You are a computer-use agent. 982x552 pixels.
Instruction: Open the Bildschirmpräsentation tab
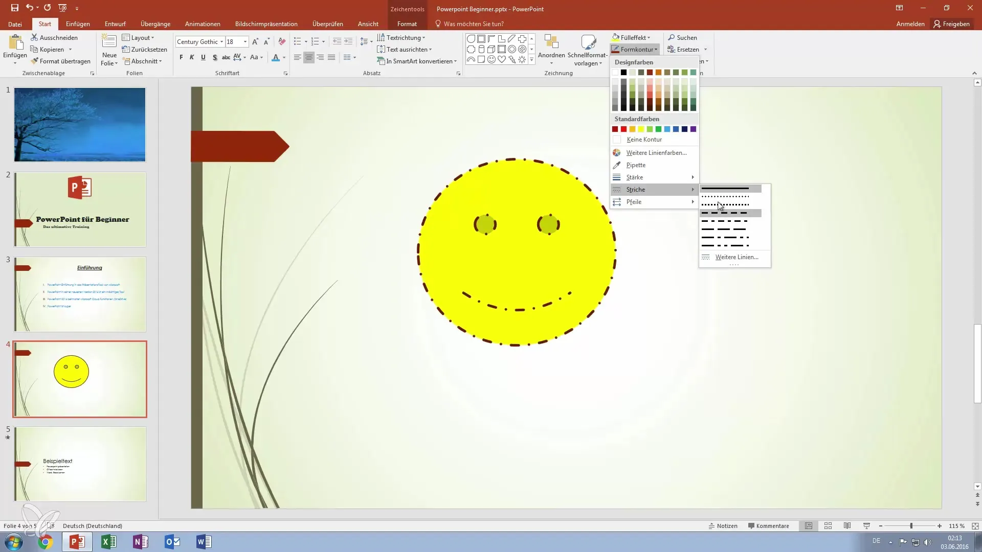tap(266, 24)
